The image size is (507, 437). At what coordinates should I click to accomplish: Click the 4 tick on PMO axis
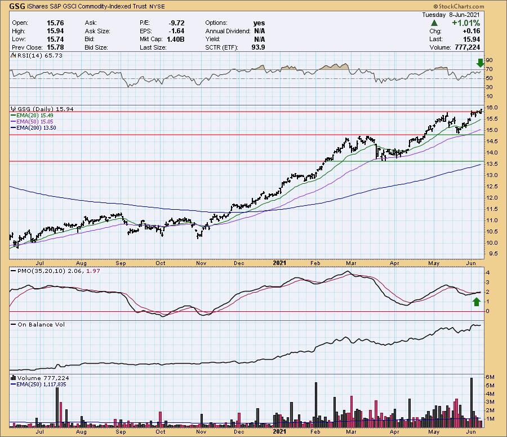pos(488,272)
